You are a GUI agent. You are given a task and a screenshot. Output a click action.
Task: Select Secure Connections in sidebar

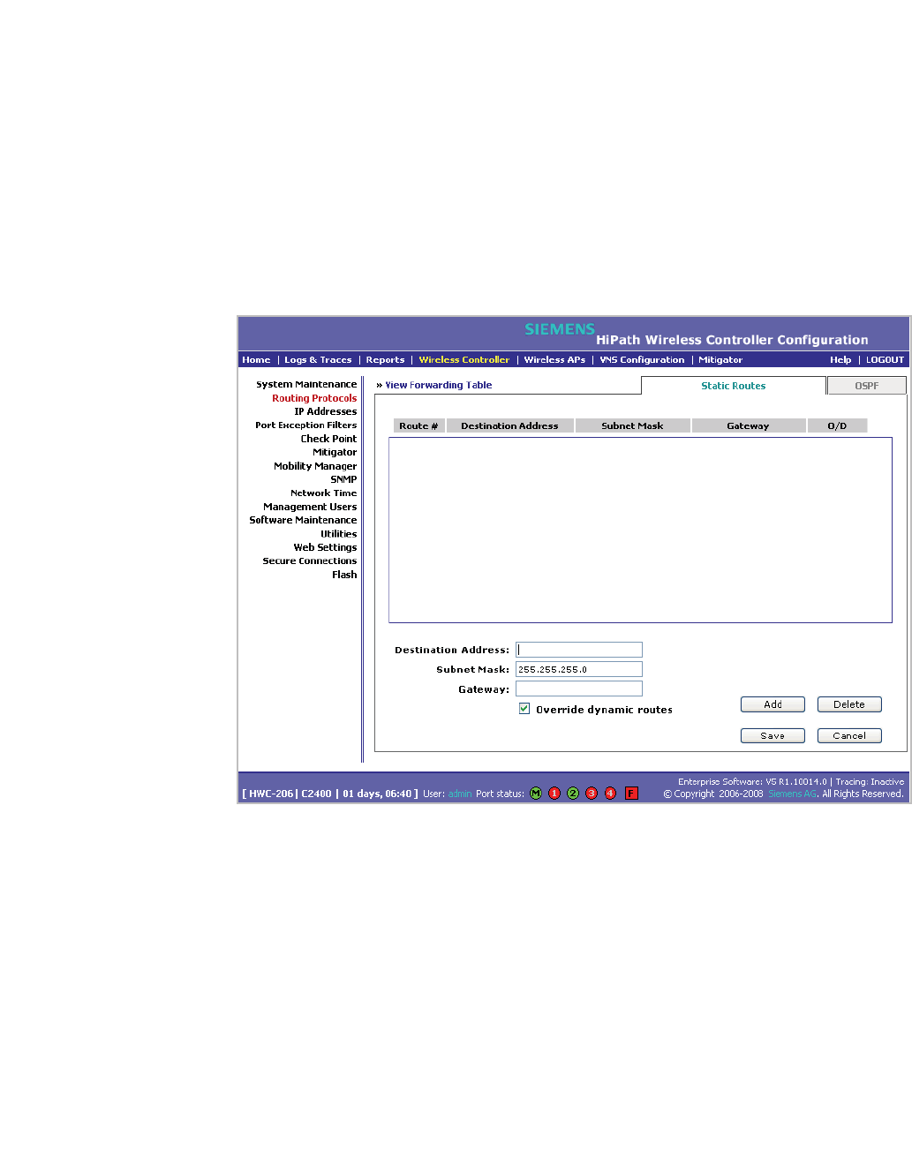click(310, 561)
